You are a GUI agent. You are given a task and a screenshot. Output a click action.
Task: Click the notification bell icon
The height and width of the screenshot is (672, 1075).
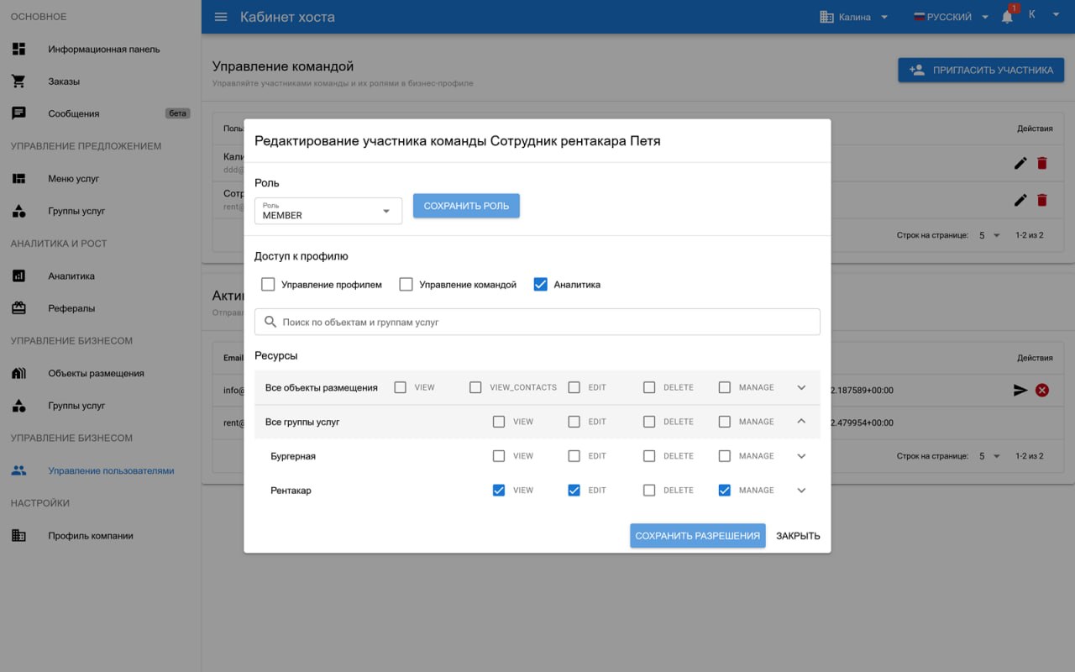pos(1007,17)
